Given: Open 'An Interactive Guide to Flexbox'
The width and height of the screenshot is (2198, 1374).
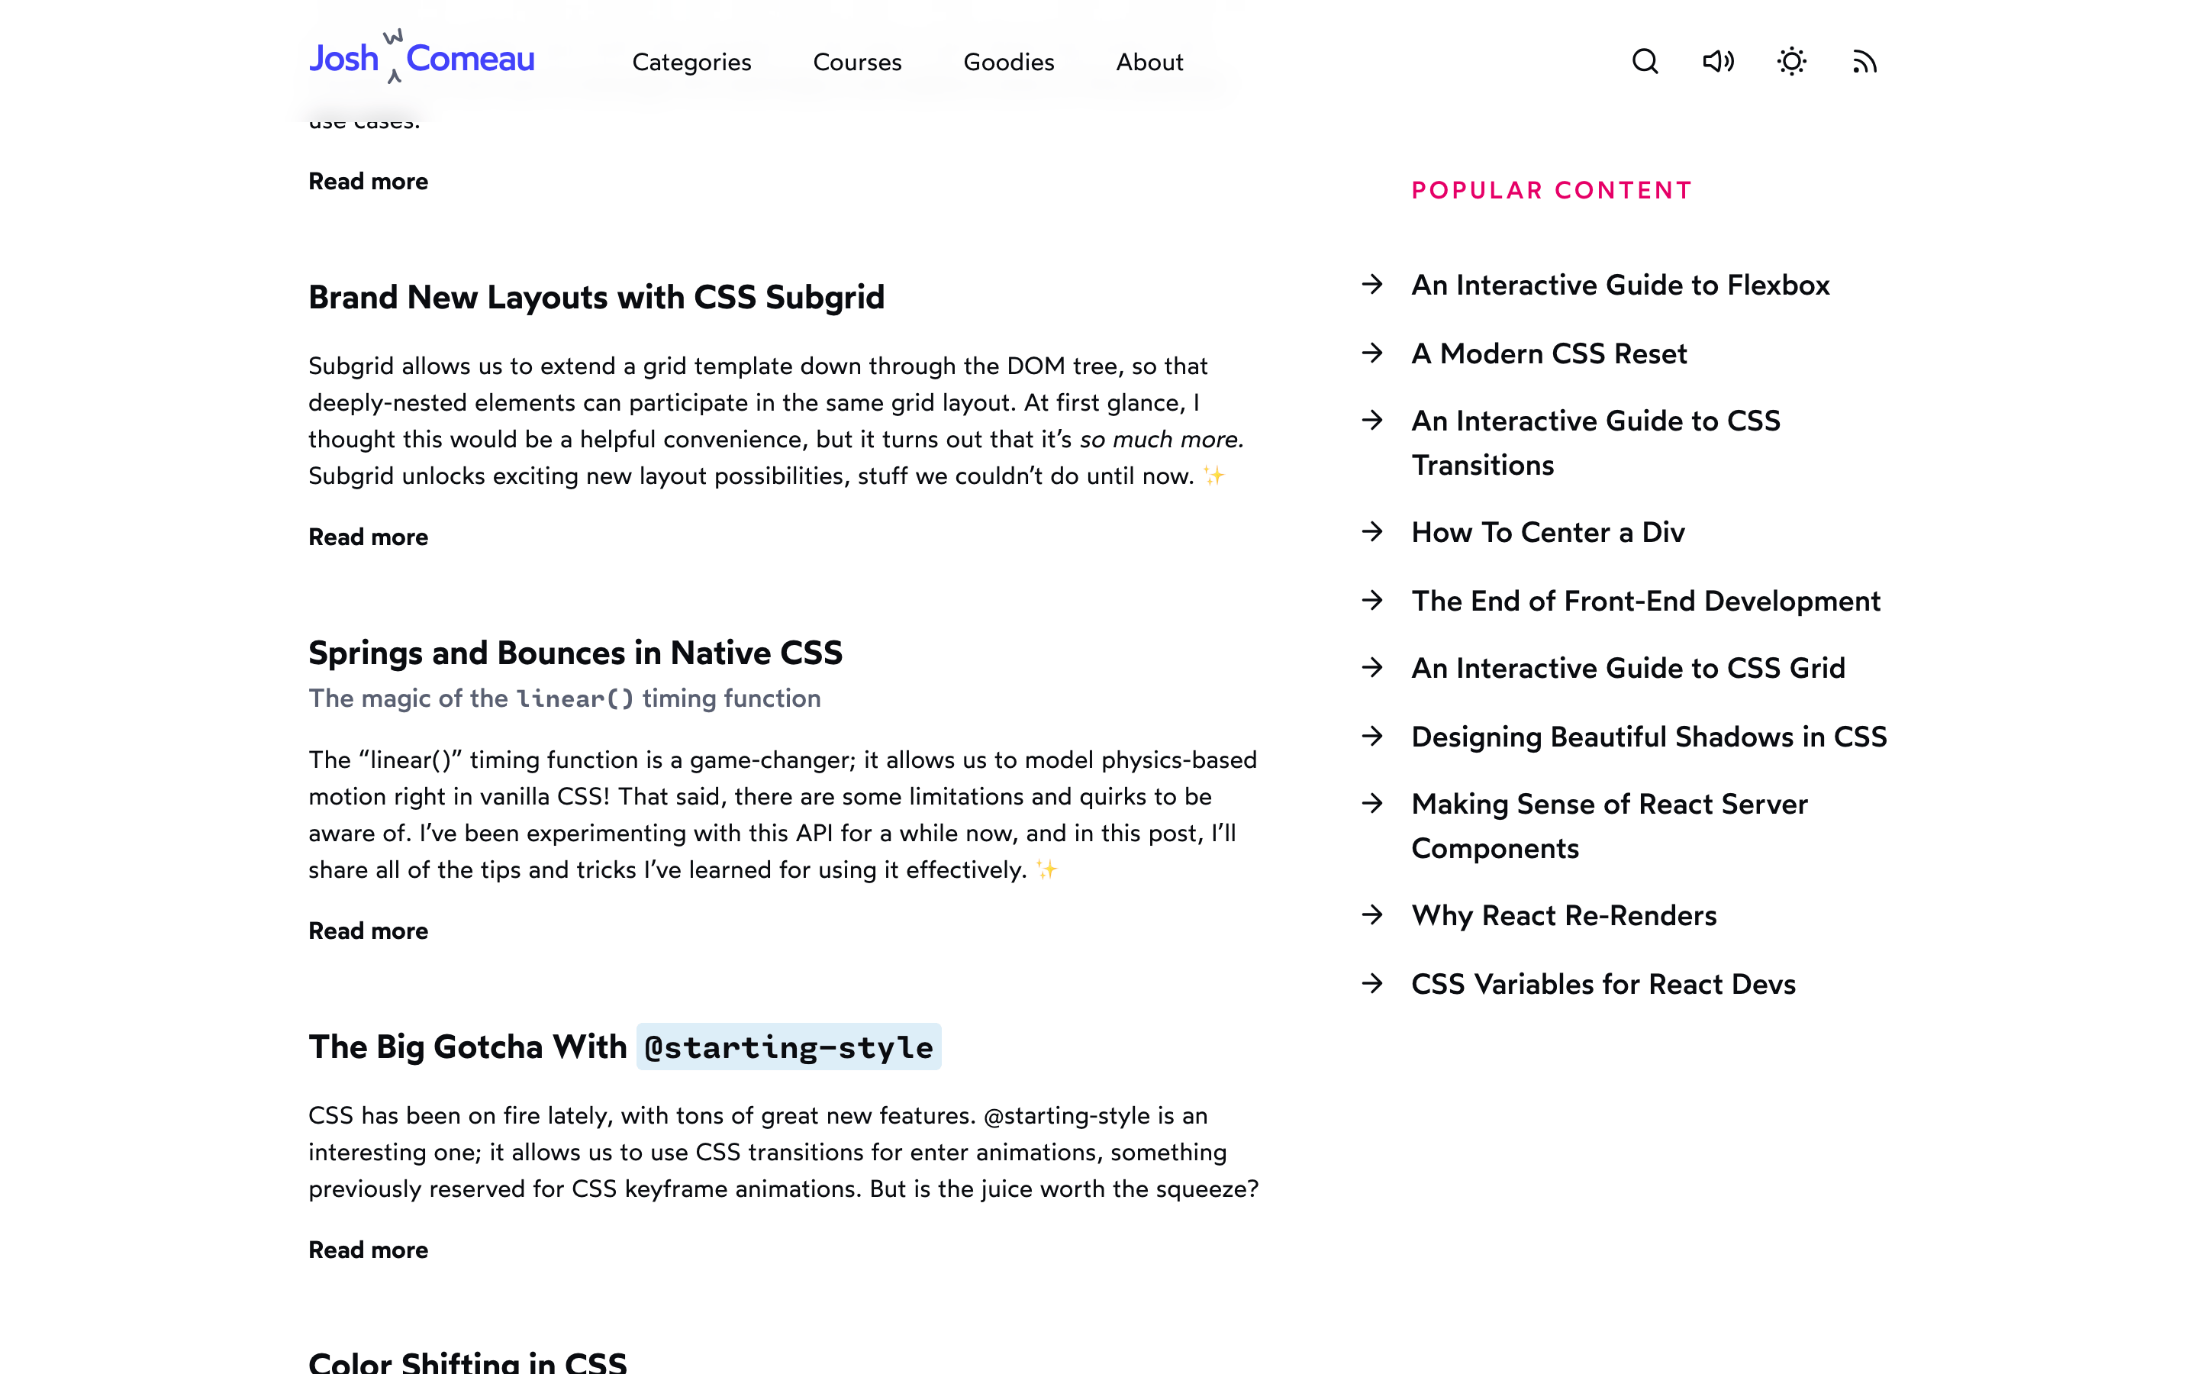Looking at the screenshot, I should [1619, 285].
